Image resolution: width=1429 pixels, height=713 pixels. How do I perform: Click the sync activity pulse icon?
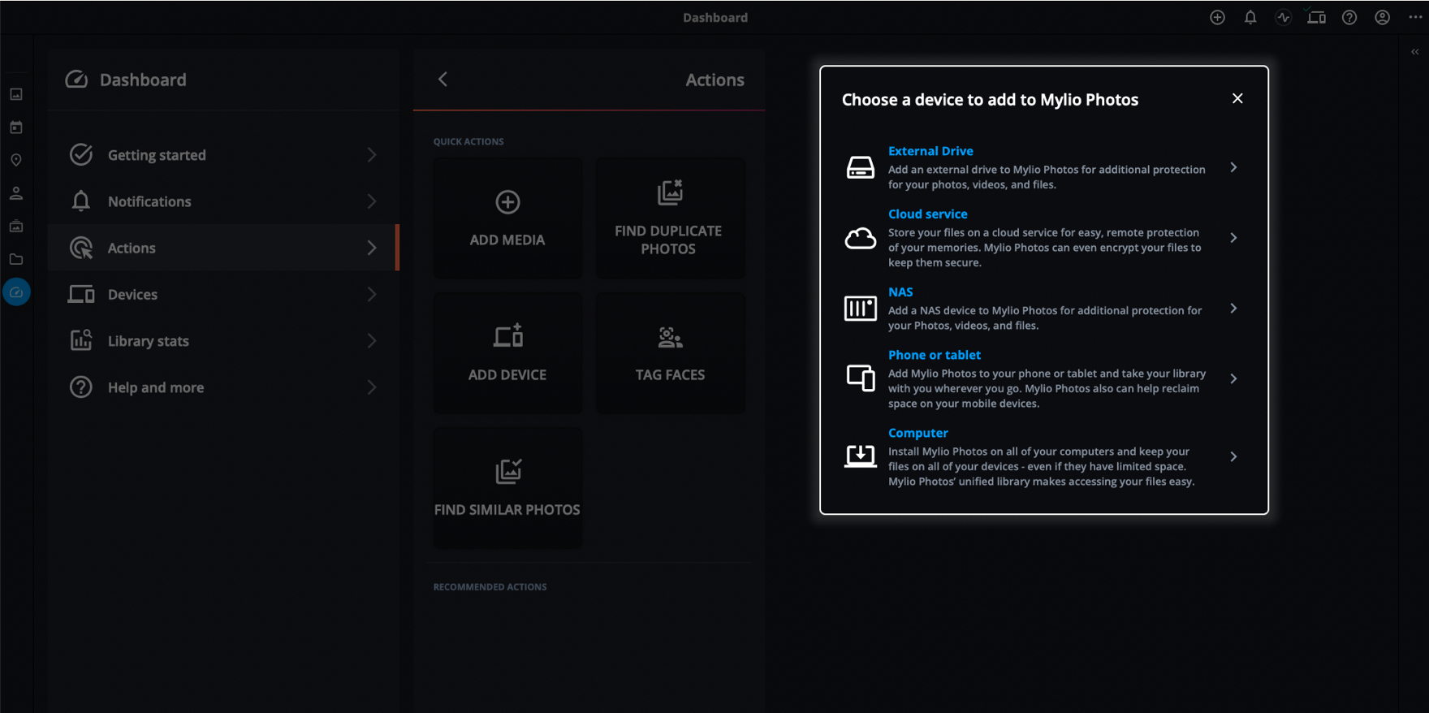click(1283, 18)
